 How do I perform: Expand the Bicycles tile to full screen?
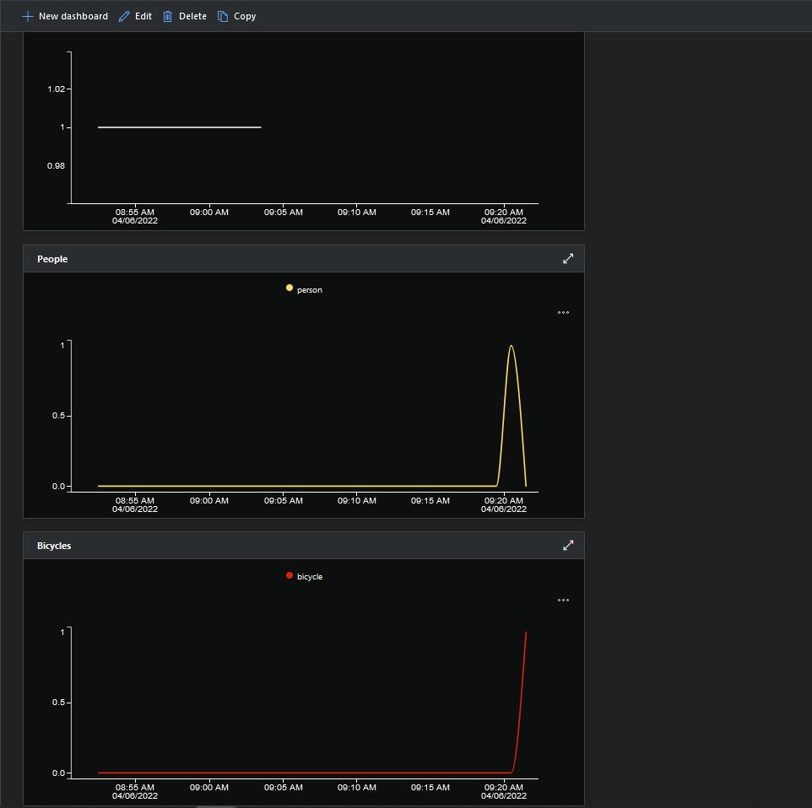pos(568,546)
